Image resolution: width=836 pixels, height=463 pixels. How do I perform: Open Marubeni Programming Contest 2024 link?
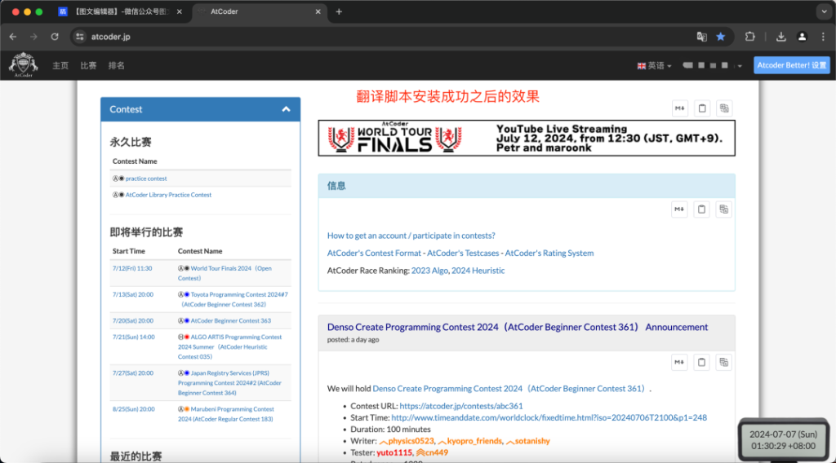coord(226,414)
